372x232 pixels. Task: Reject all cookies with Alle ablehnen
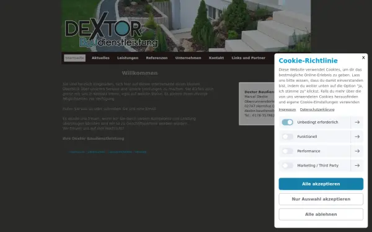321,214
